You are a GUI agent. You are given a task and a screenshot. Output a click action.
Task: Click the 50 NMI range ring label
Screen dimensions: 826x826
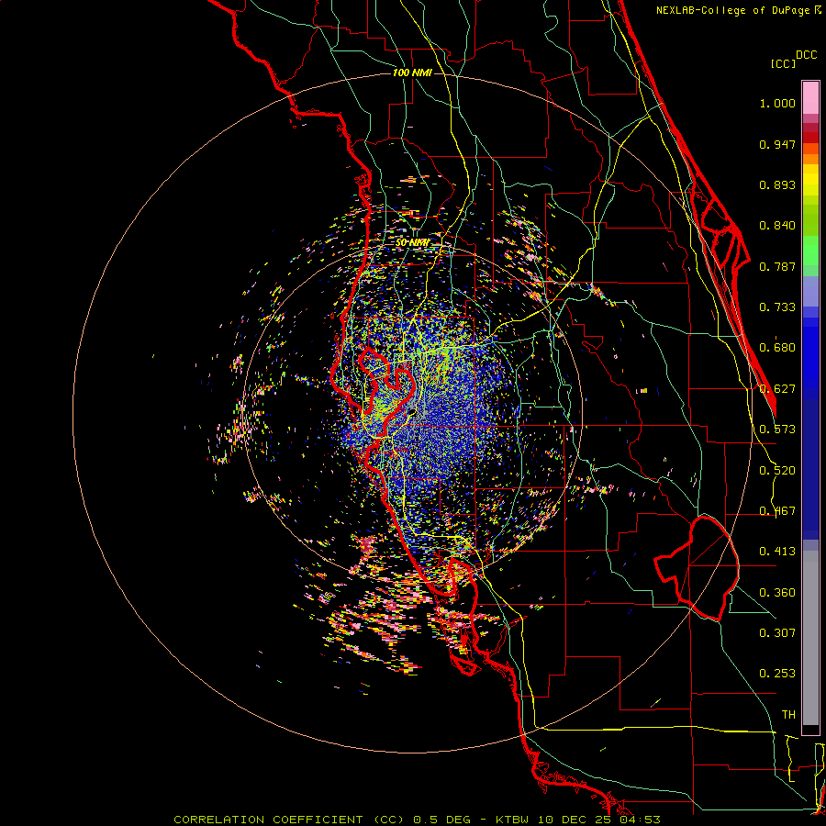tap(412, 243)
